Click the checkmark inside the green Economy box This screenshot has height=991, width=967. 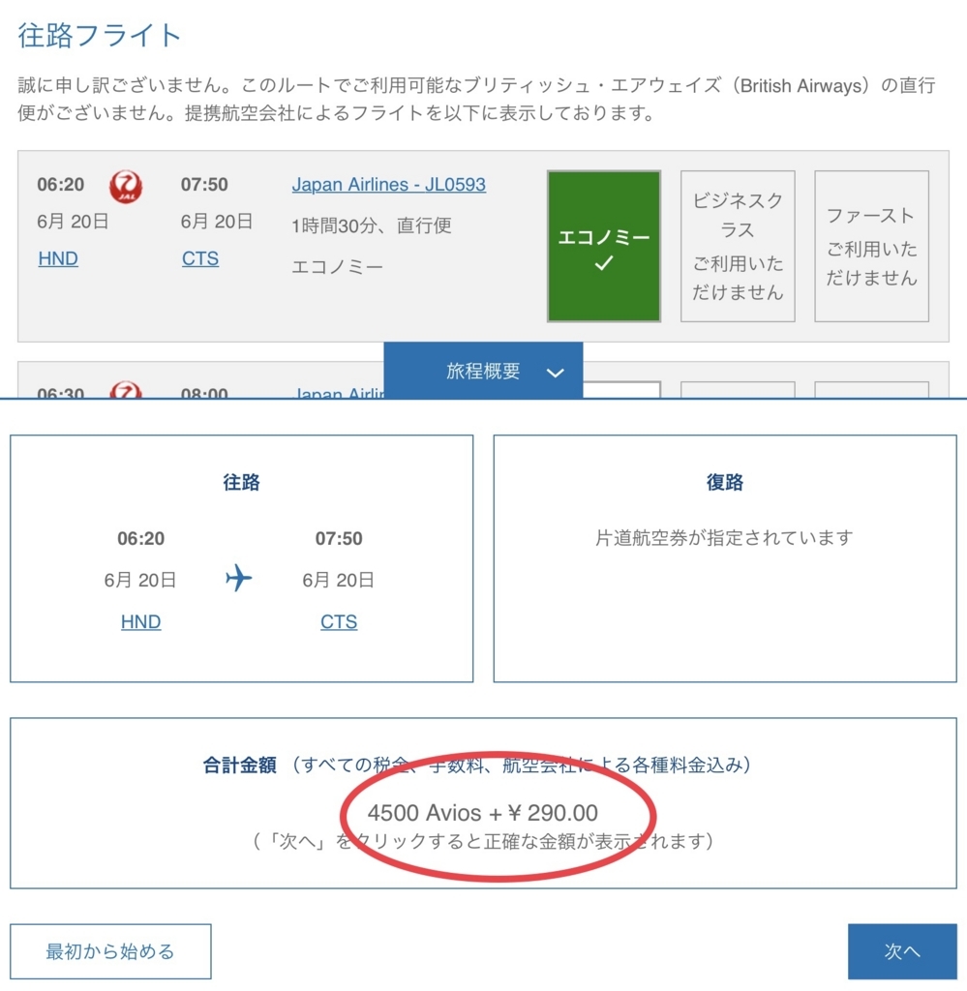tap(602, 263)
